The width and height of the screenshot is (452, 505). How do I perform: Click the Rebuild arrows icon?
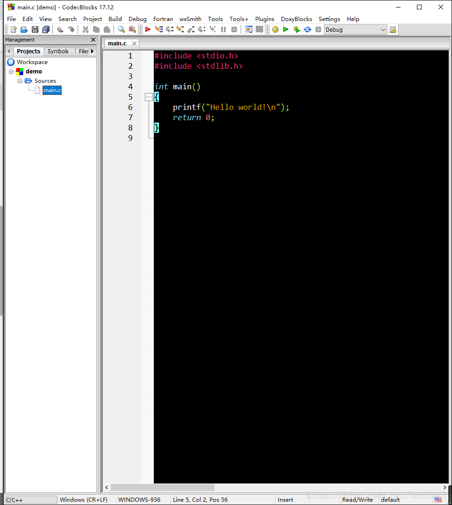308,29
